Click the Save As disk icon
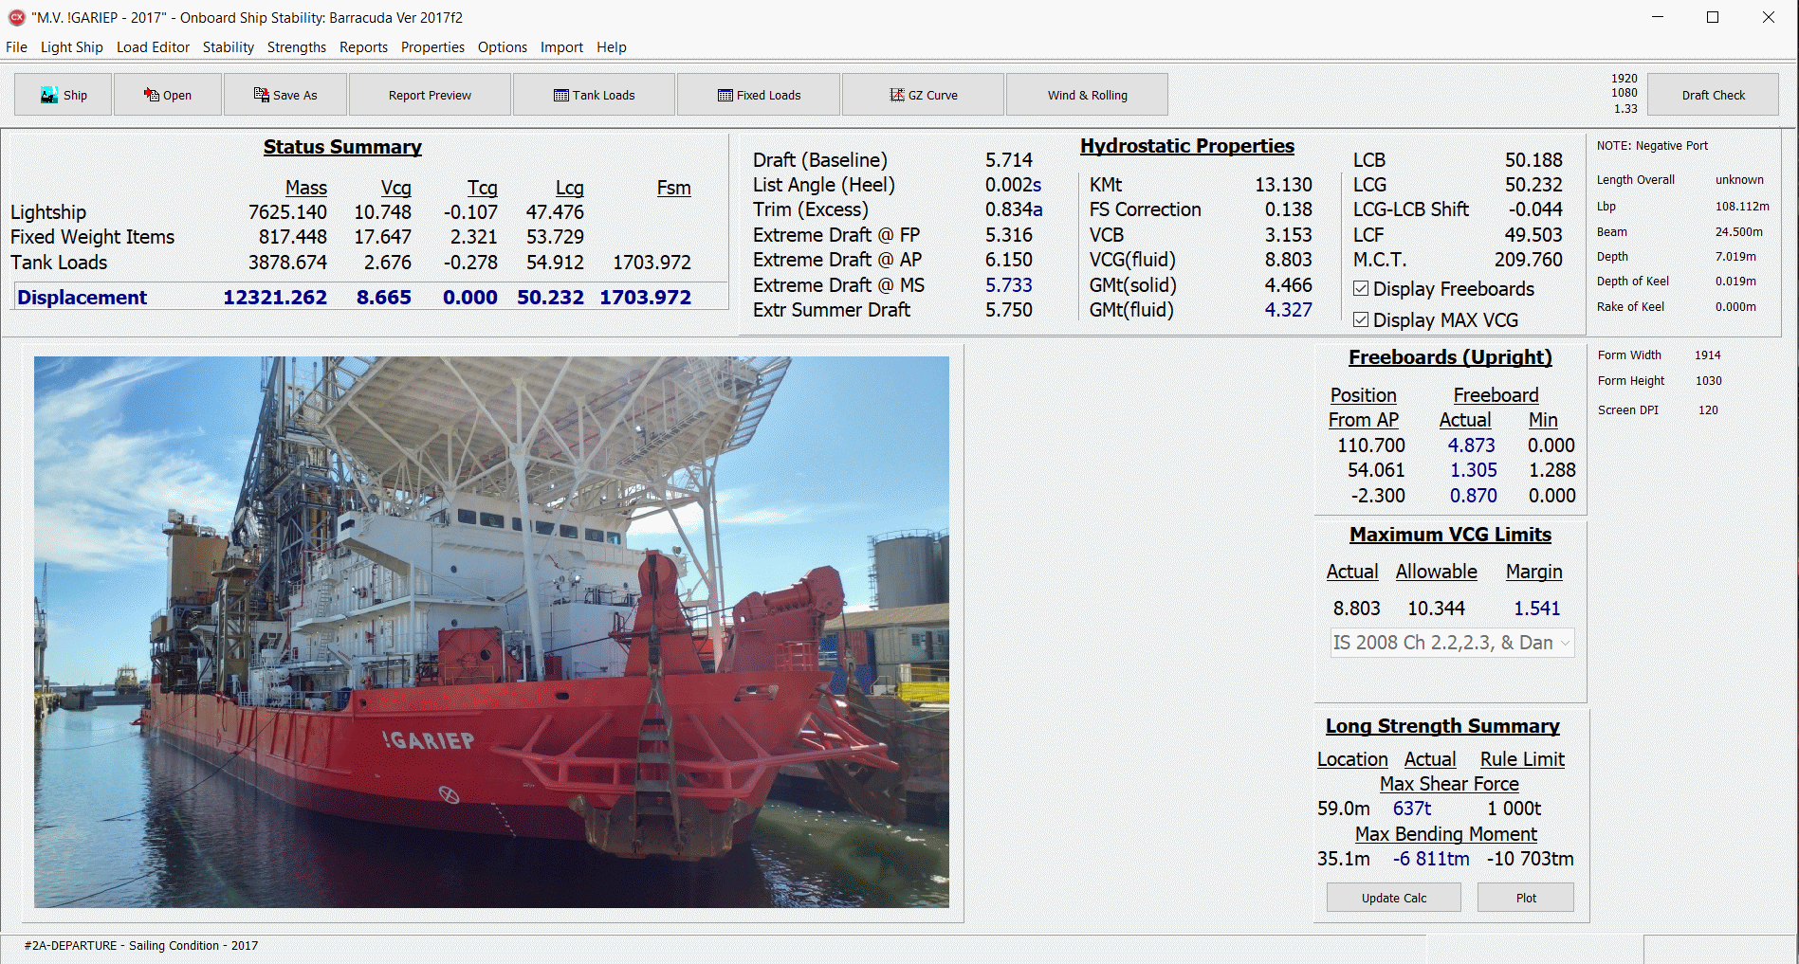1799x964 pixels. click(262, 96)
